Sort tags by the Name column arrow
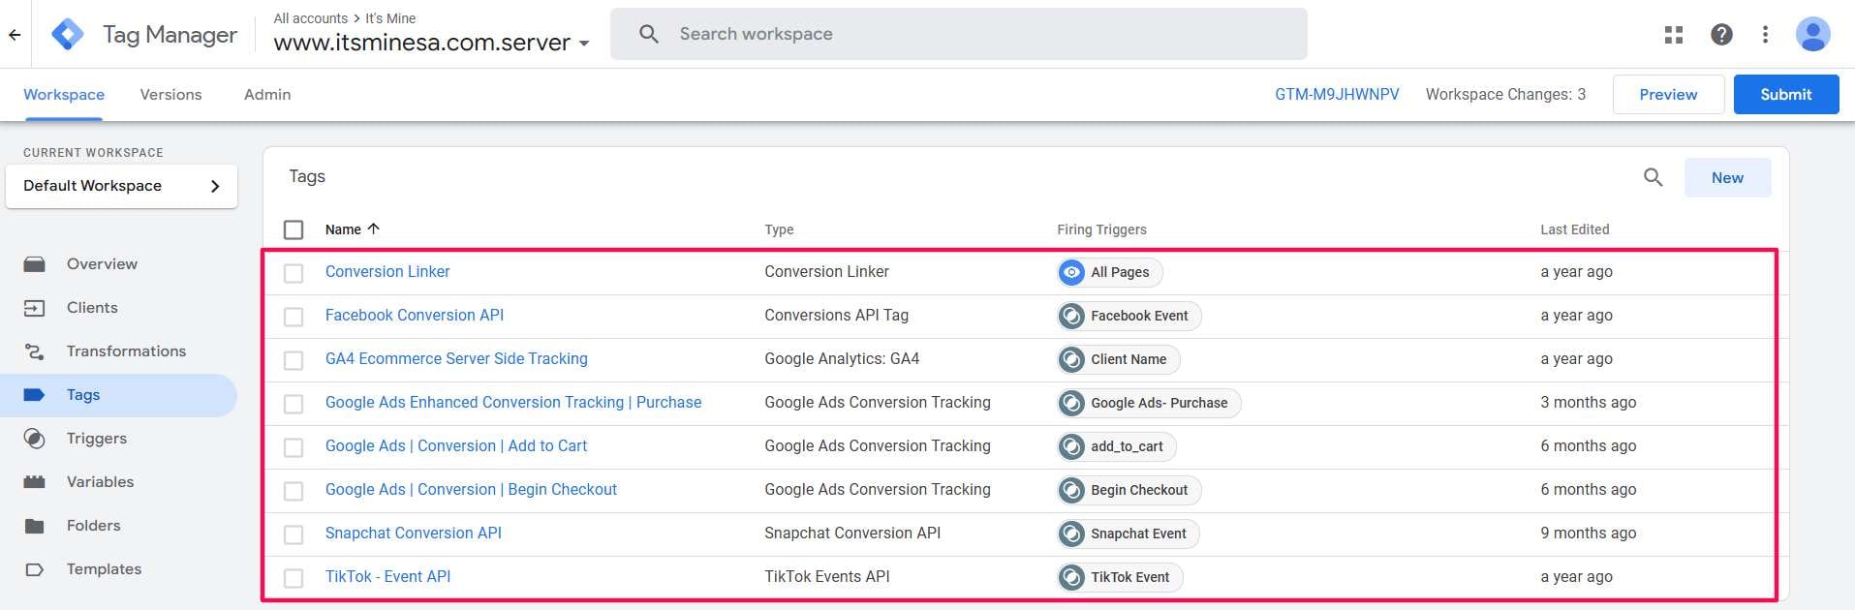The image size is (1855, 610). 373,229
